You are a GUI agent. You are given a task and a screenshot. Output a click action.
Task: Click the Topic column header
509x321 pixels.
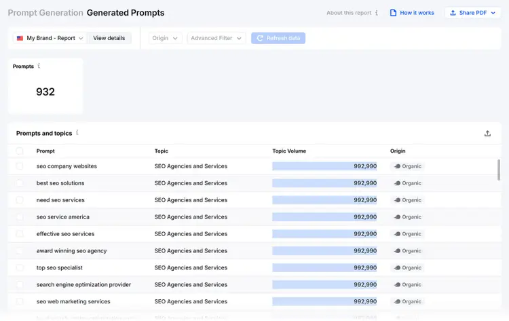point(162,151)
